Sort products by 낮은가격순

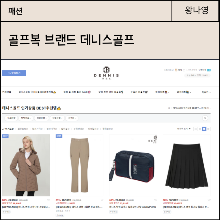point(37,129)
